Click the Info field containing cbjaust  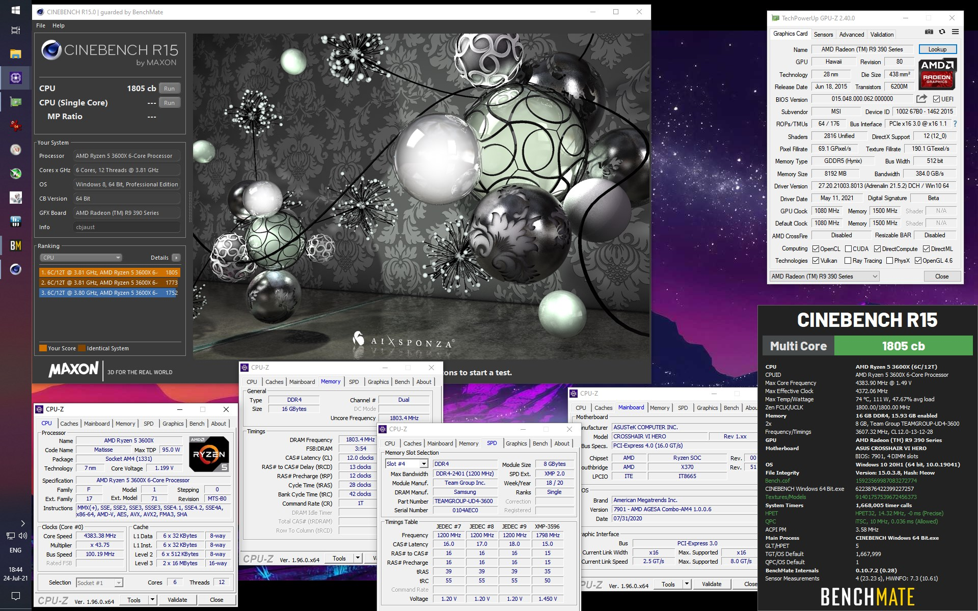[x=127, y=227]
